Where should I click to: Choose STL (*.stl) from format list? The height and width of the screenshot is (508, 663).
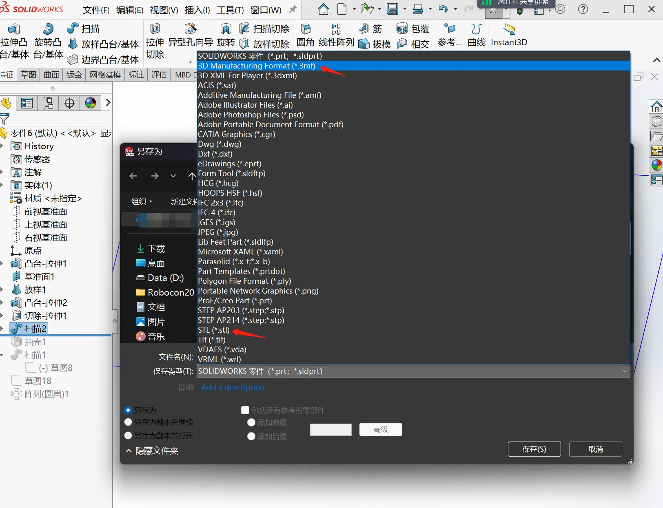coord(214,330)
